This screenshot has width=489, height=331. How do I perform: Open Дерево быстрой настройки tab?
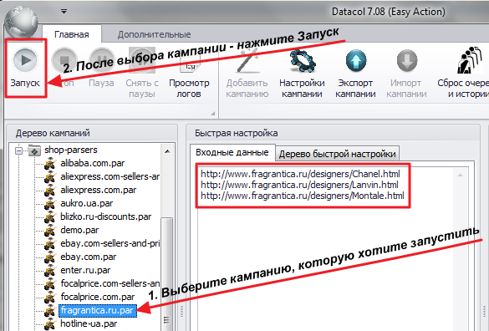point(337,154)
